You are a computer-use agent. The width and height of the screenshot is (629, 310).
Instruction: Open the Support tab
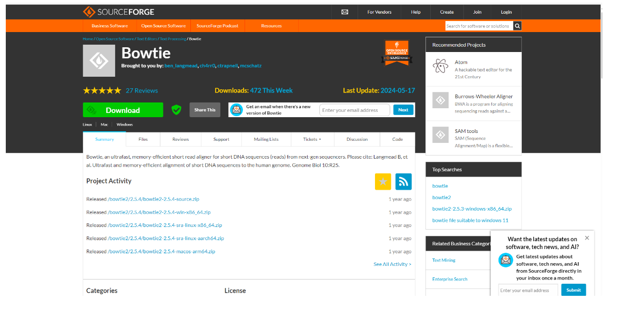click(221, 139)
